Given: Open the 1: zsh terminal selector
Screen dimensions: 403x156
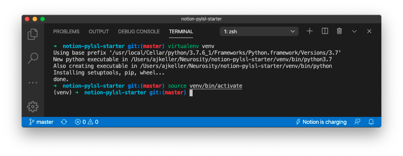Looking at the screenshot, I should coord(259,31).
